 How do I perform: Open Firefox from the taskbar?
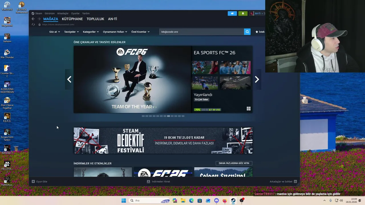click(225, 200)
